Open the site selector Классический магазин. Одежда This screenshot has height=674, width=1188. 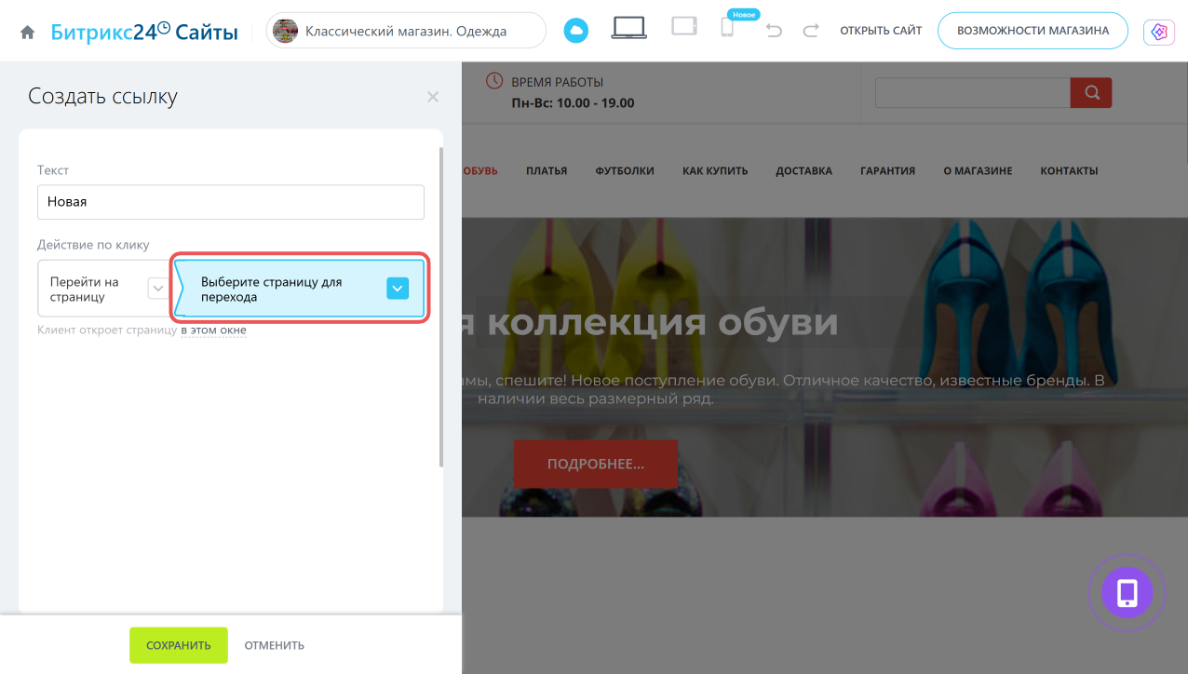(406, 31)
